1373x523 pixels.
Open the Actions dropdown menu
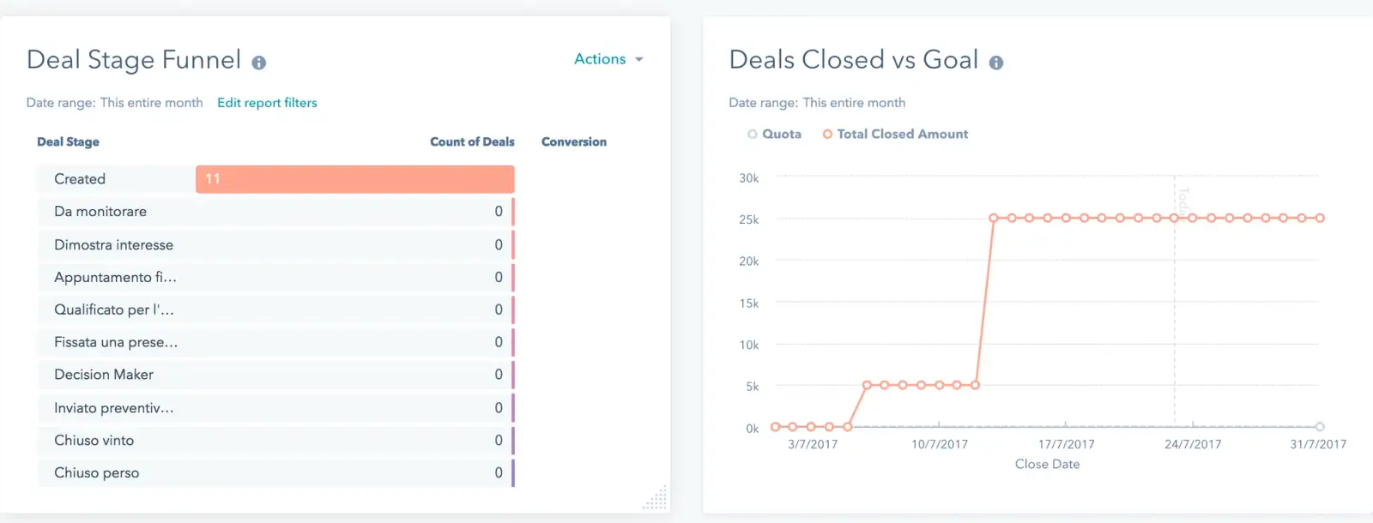point(600,59)
